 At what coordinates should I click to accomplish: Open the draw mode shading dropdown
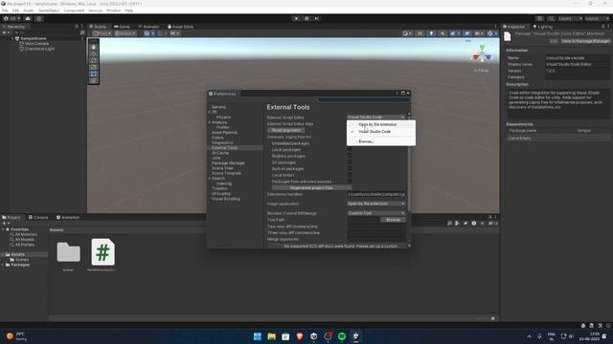407,33
